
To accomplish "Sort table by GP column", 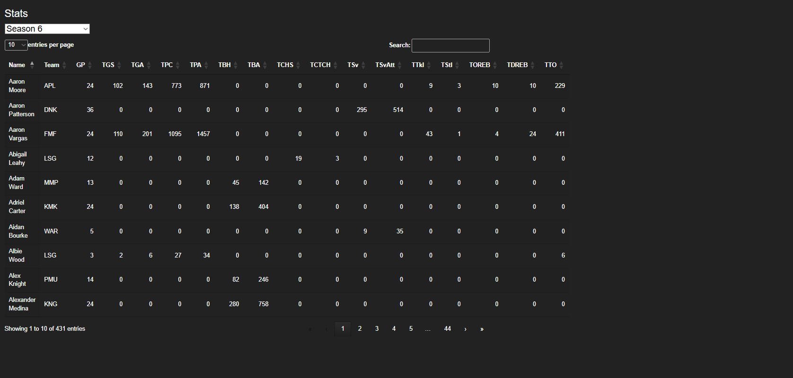I will point(84,65).
